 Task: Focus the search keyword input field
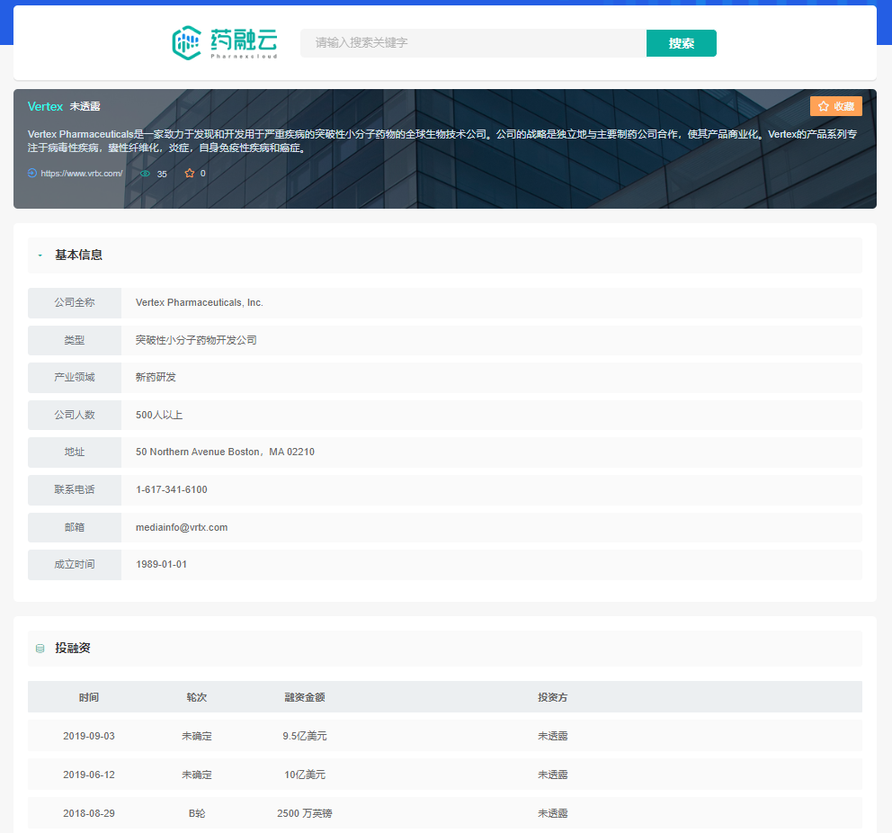click(x=473, y=43)
